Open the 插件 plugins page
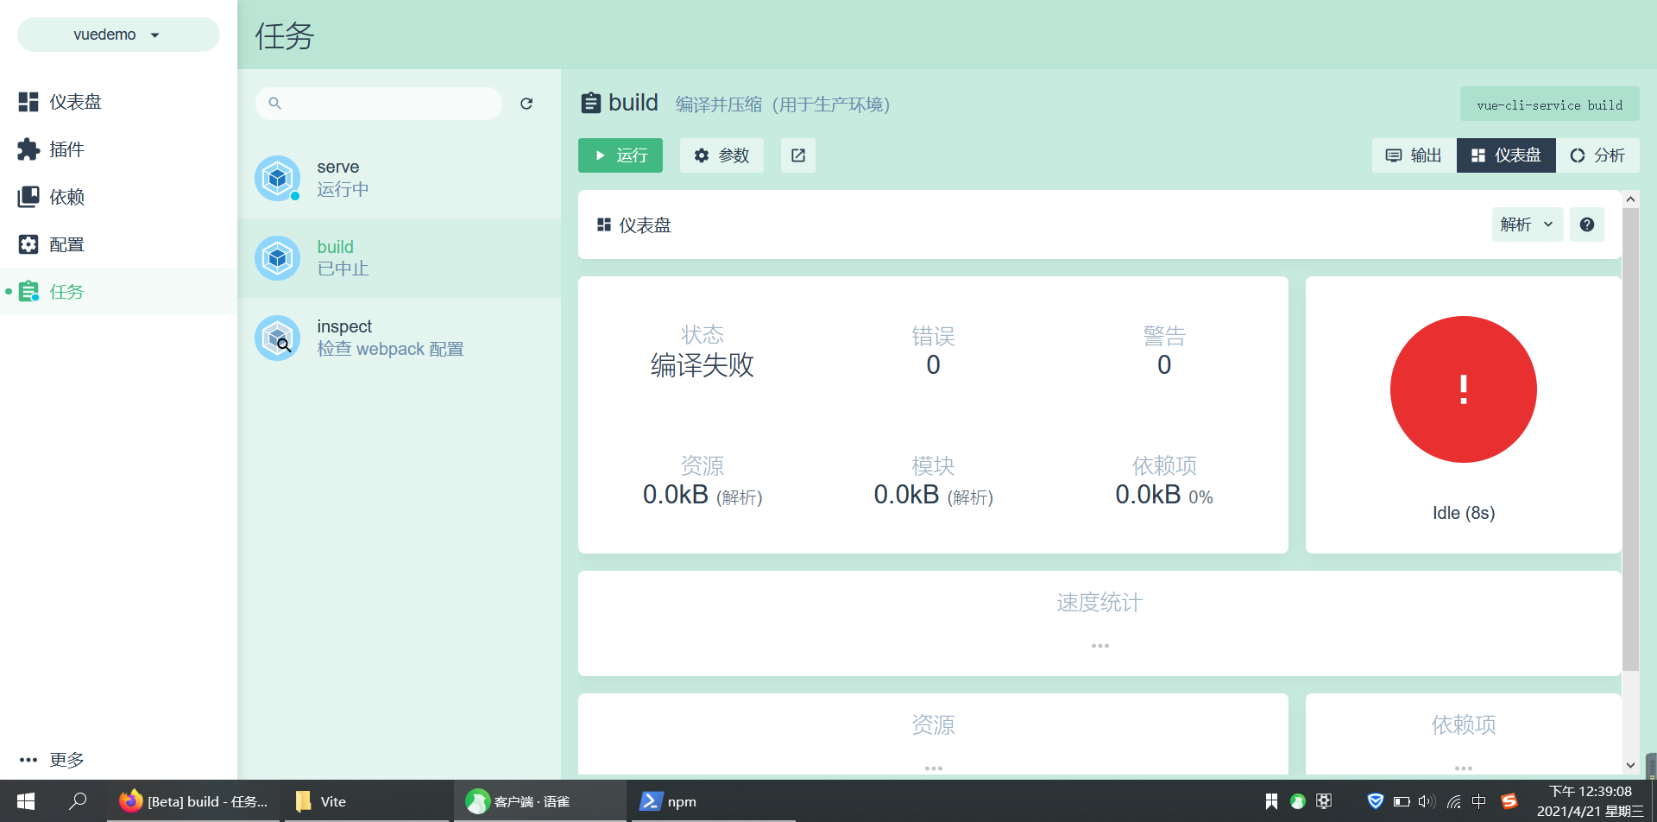This screenshot has height=822, width=1657. [x=118, y=149]
